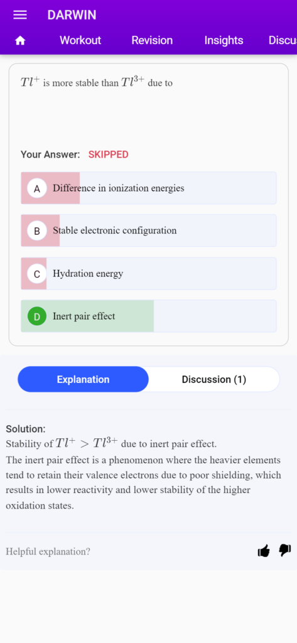Open the Workout tab
The height and width of the screenshot is (643, 297).
point(80,40)
